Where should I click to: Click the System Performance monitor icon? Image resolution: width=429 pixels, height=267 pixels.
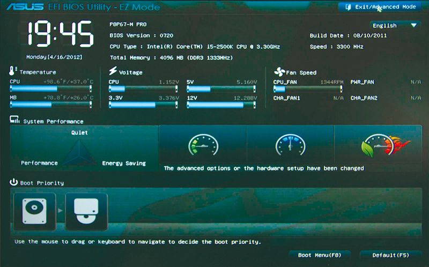pos(14,120)
